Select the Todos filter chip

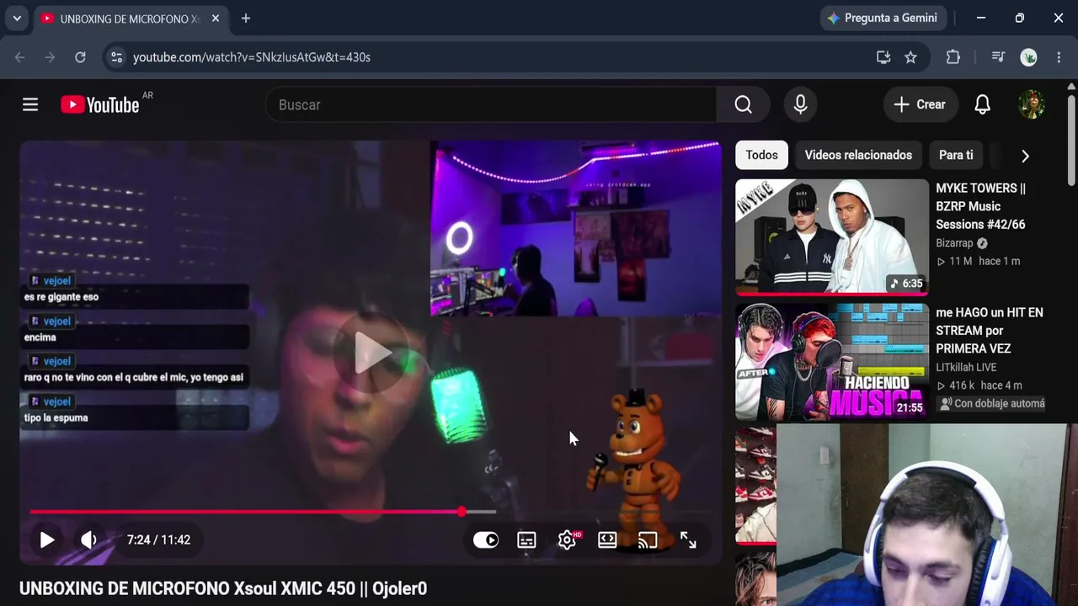pos(761,155)
